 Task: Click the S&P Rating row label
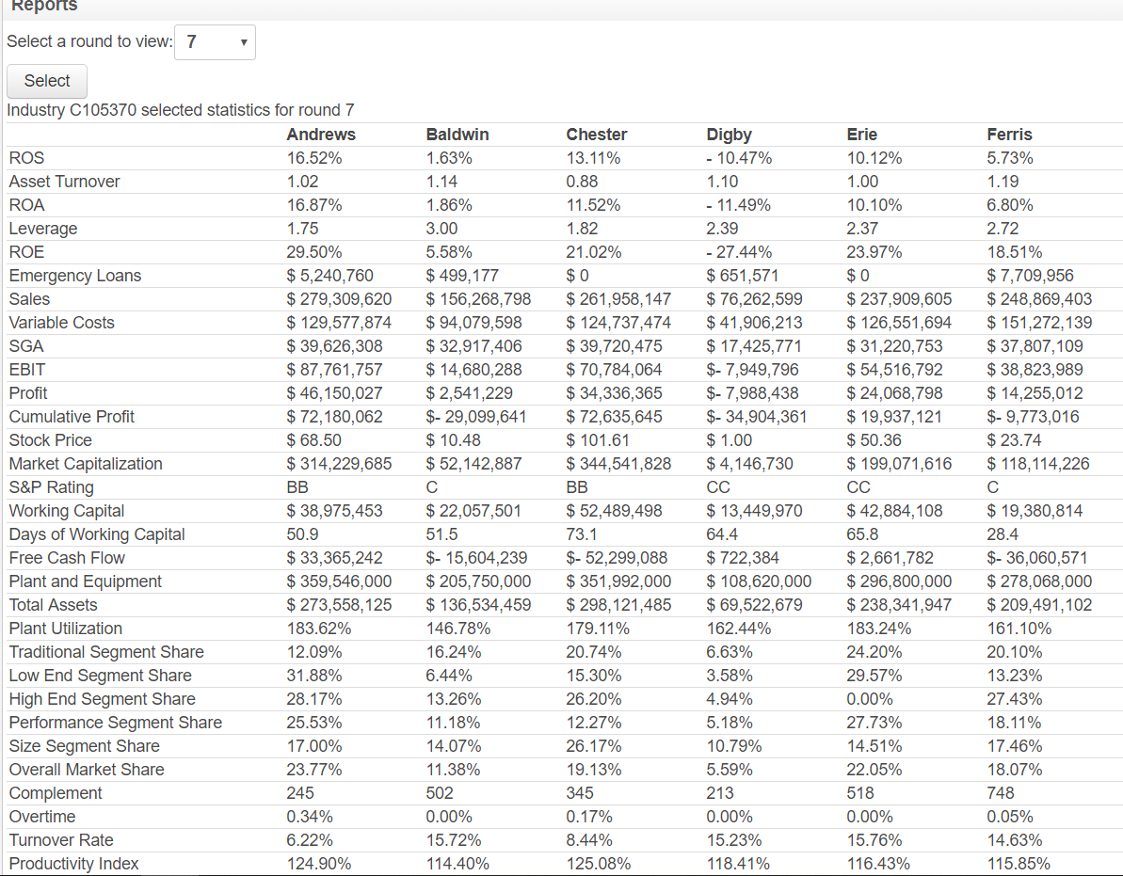tap(52, 487)
